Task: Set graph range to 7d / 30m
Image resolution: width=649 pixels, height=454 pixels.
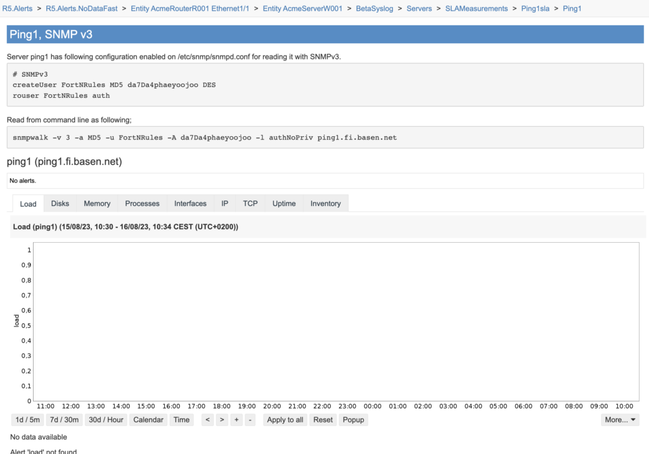Action: pos(64,420)
